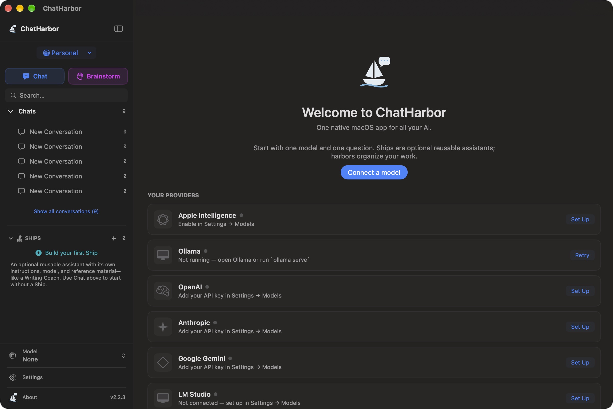613x409 pixels.
Task: Click Retry for Ollama
Action: point(582,255)
